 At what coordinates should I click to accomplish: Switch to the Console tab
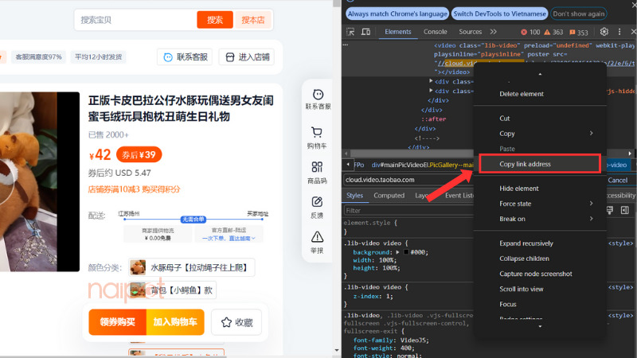pyautogui.click(x=435, y=32)
